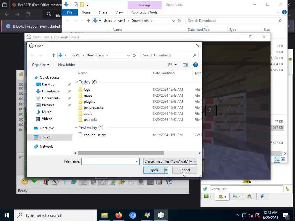The height and width of the screenshot is (221, 295).
Task: Select Desktop in Quick access
Action: (48, 84)
